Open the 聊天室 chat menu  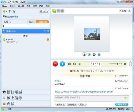[21, 6]
